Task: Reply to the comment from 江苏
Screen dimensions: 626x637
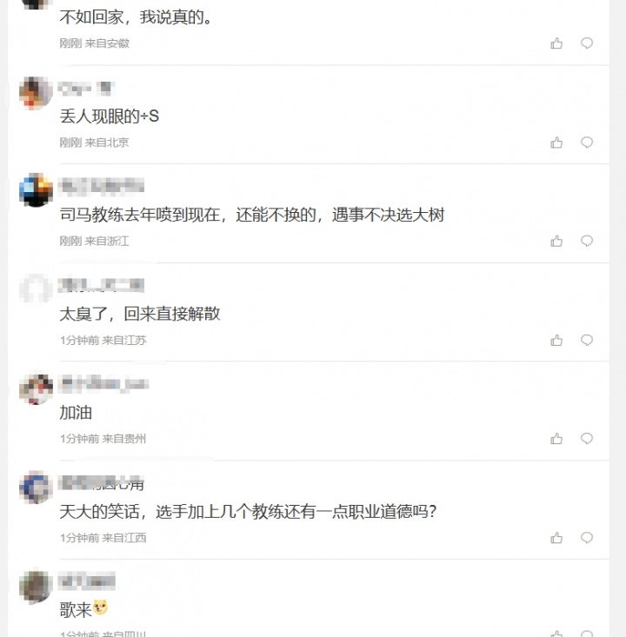Action: (x=587, y=340)
